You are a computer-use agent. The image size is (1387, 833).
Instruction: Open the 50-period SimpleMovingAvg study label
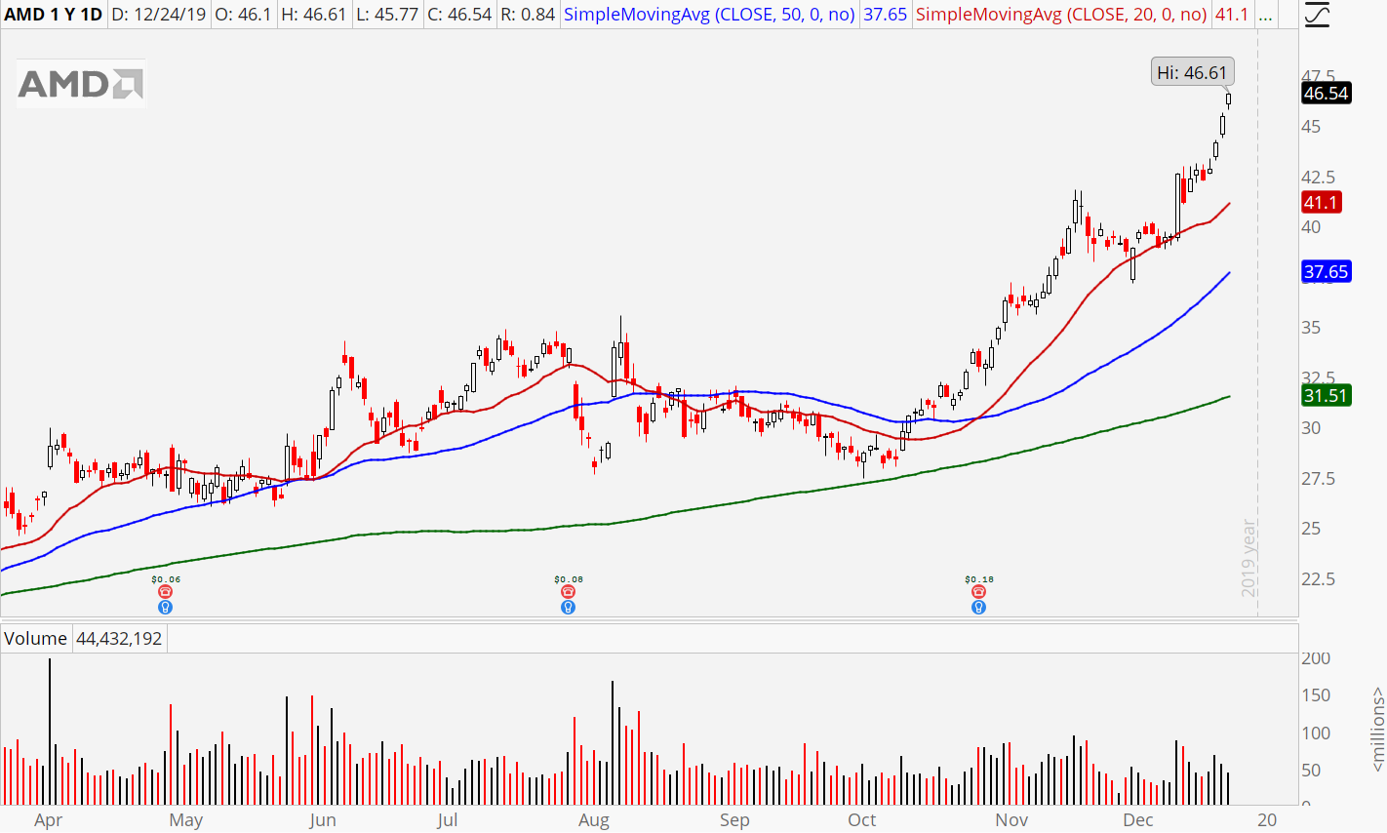pos(709,15)
